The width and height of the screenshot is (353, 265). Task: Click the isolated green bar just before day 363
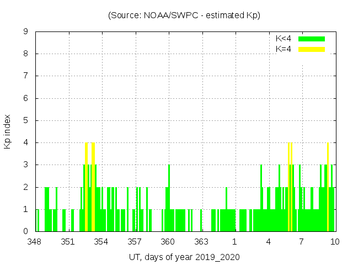point(201,220)
